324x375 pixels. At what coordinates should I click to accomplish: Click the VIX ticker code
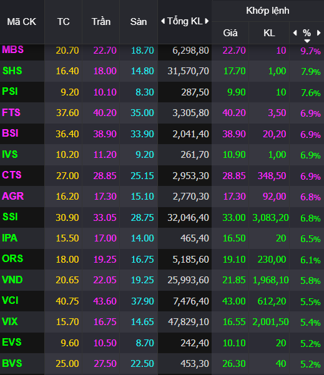(x=10, y=321)
